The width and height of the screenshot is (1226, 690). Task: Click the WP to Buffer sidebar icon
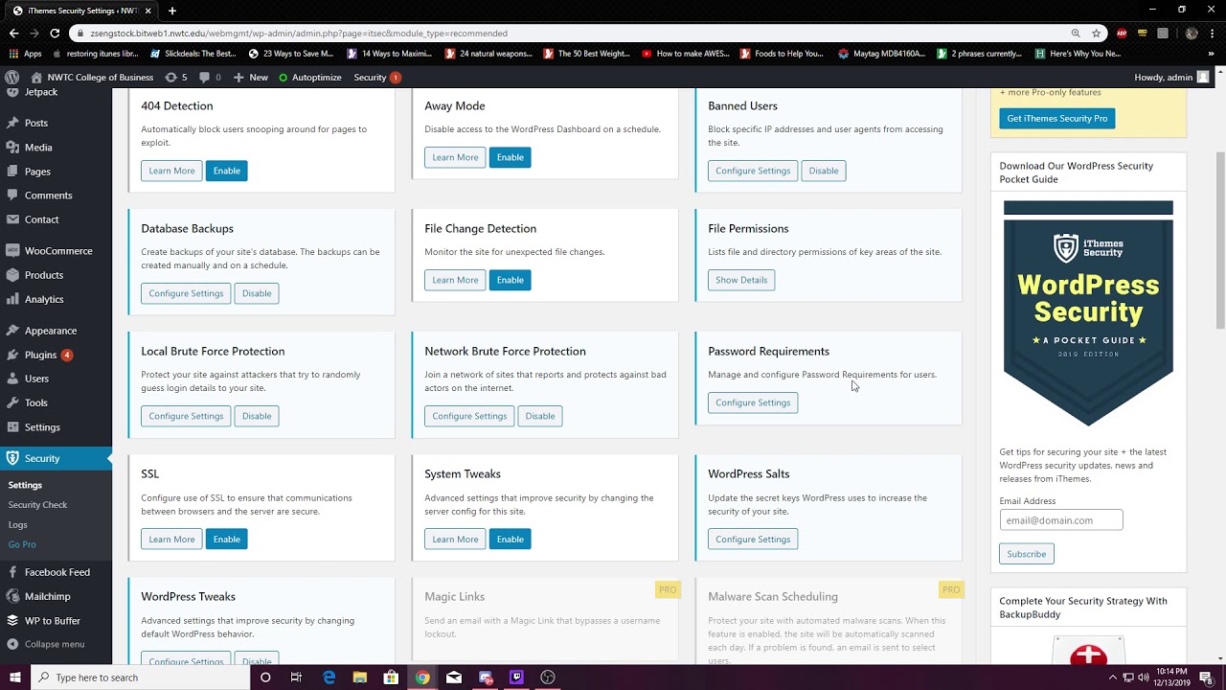[12, 621]
